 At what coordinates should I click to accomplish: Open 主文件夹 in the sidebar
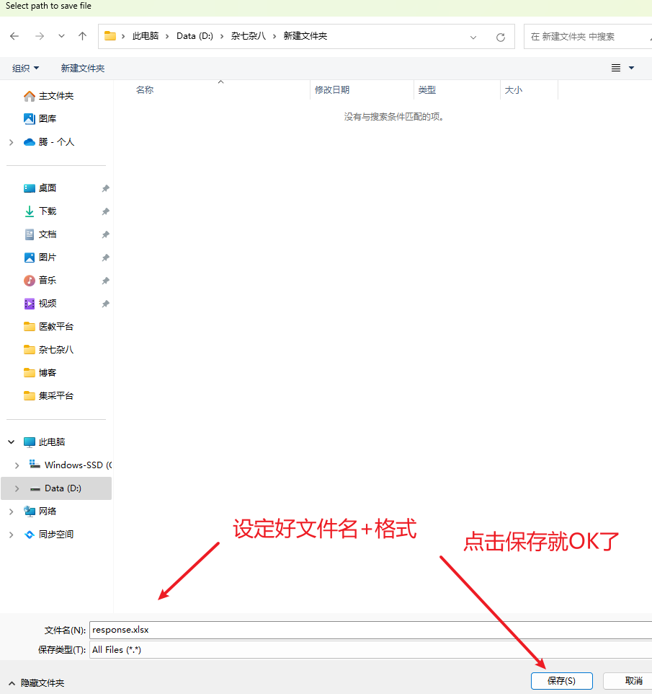click(x=56, y=96)
